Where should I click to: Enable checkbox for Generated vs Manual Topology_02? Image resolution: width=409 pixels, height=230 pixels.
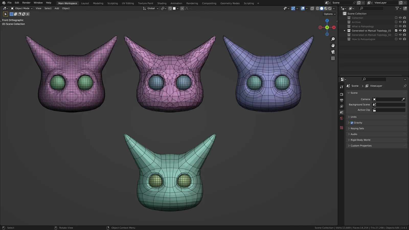pyautogui.click(x=396, y=35)
